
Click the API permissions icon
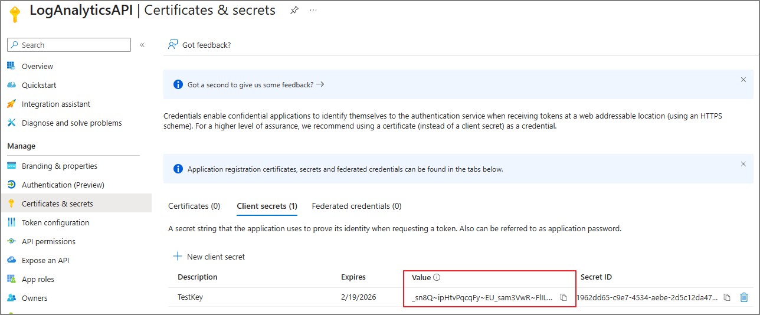[x=11, y=241]
